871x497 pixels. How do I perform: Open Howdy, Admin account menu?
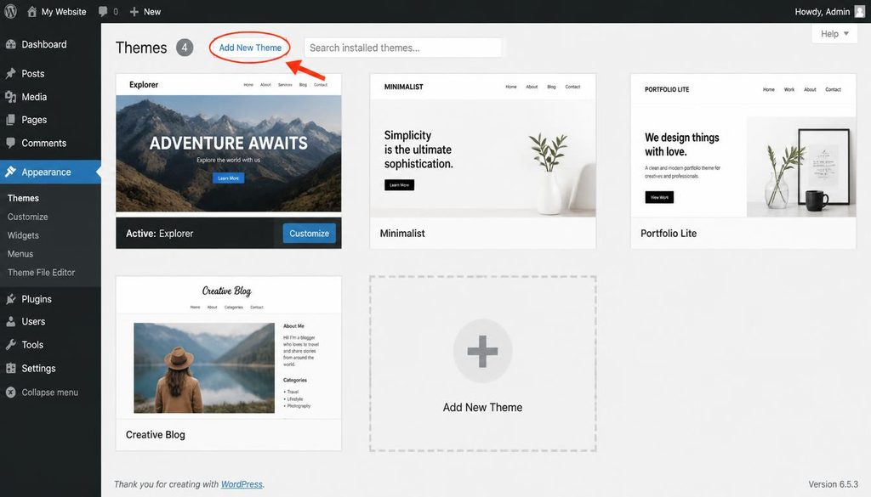tap(829, 12)
